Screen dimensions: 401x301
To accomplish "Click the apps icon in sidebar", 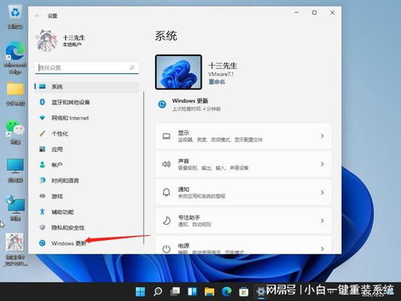I will (42, 148).
